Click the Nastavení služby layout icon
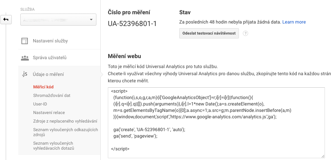Screen dimensions: 331x160 pos(25,41)
